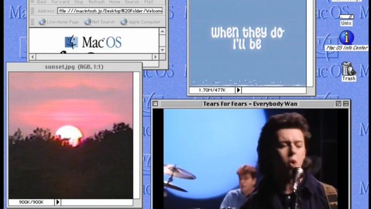
Task: Click the browser vertical scroll down arrow
Action: point(162,50)
